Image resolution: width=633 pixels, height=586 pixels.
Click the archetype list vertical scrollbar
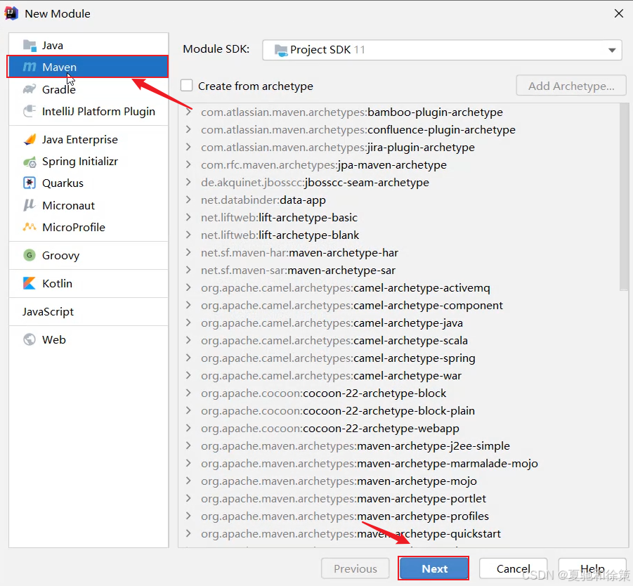(x=624, y=197)
